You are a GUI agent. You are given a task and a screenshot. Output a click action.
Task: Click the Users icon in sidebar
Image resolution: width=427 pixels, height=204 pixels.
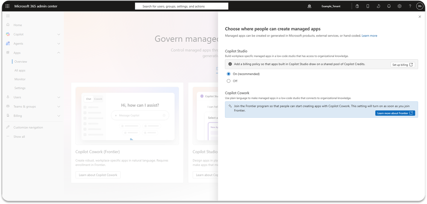(8, 97)
